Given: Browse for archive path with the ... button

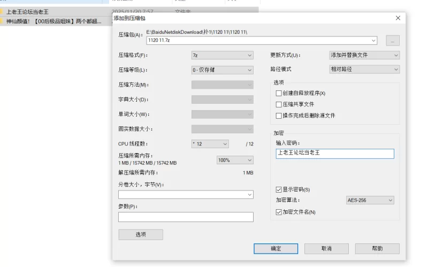Looking at the screenshot, I should [393, 41].
